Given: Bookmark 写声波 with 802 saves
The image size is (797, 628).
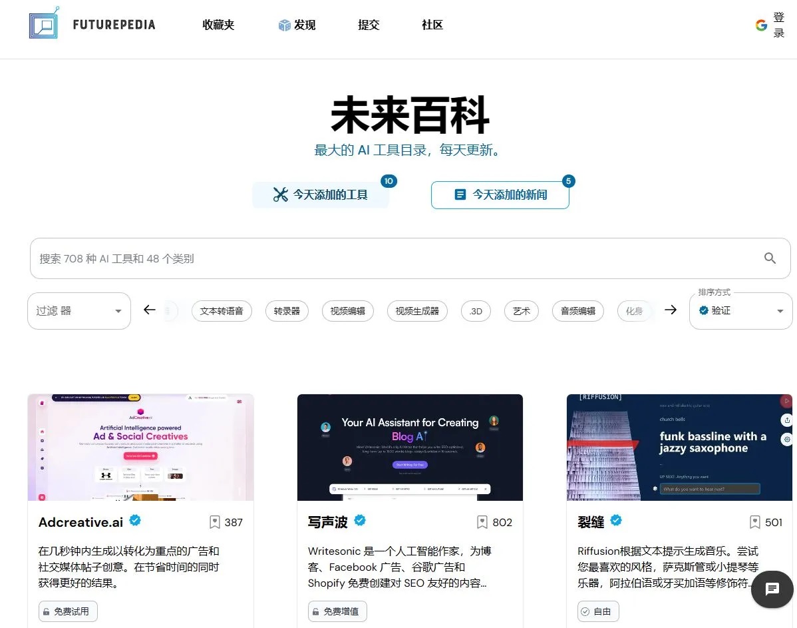Looking at the screenshot, I should click(482, 522).
